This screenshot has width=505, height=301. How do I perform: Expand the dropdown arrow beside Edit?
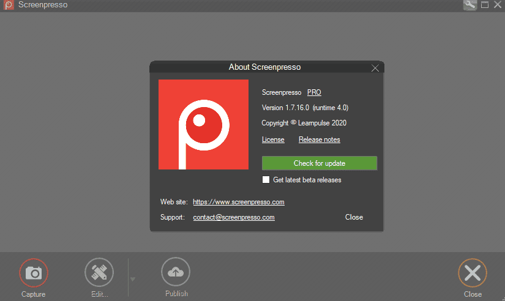133,280
